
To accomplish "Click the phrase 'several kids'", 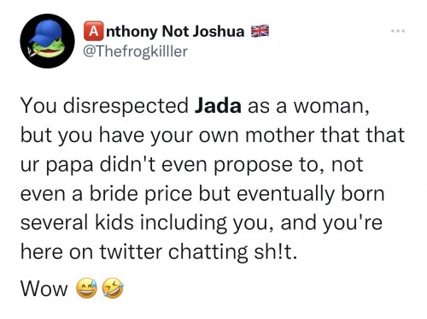I will [x=77, y=222].
